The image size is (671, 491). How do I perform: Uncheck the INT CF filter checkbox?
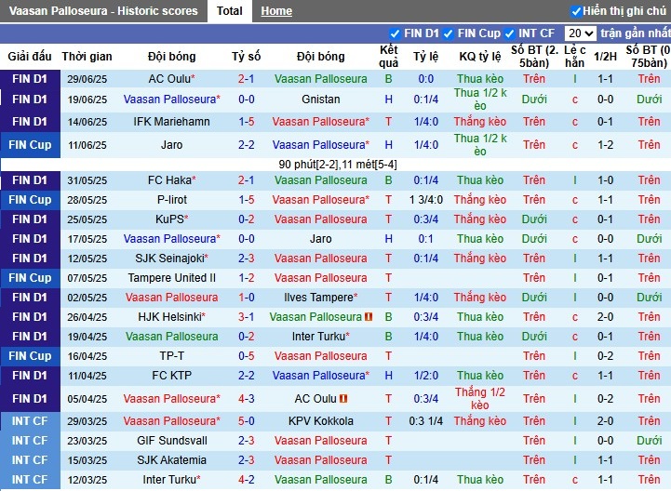[x=509, y=33]
